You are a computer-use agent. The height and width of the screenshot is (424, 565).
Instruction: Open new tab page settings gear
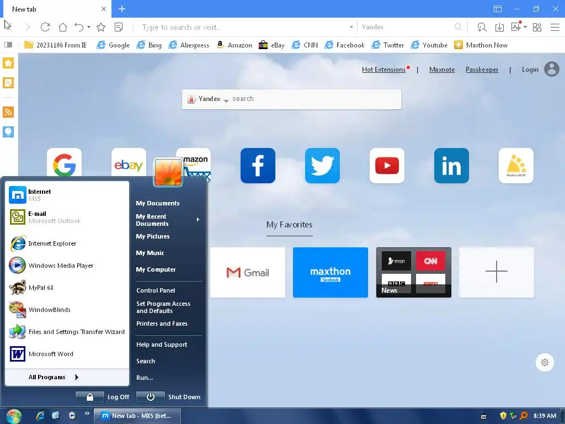[x=545, y=362]
